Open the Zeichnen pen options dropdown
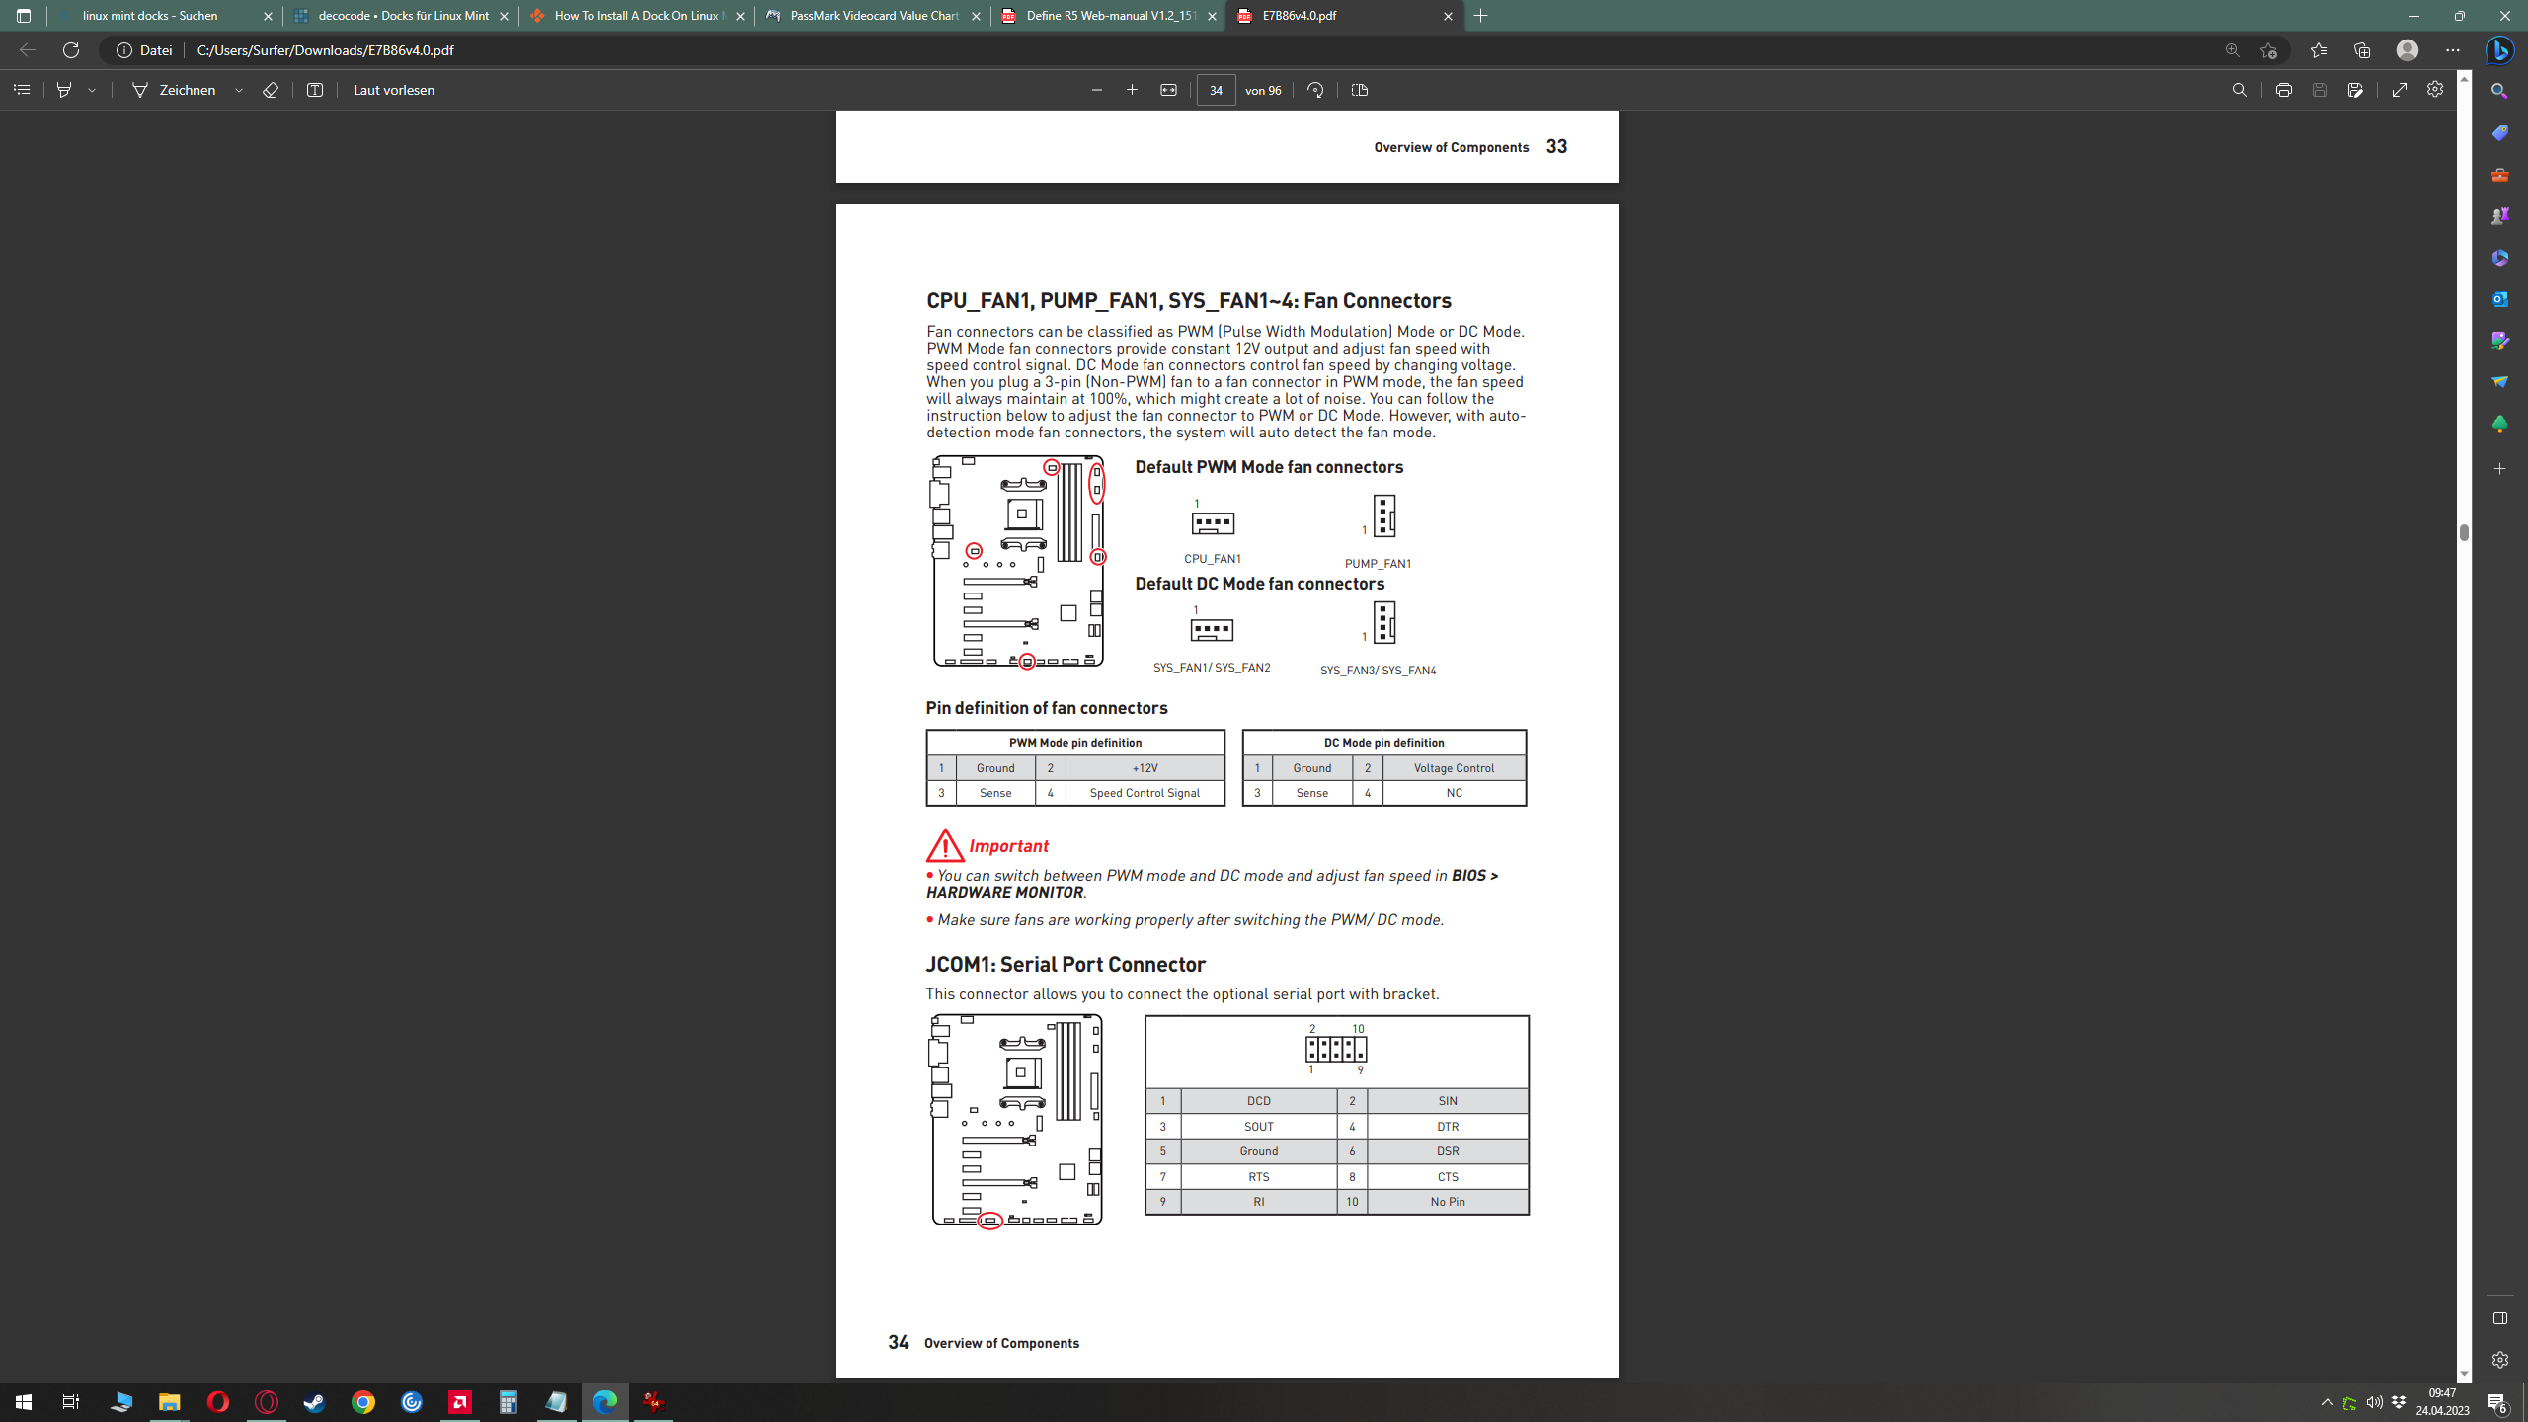The height and width of the screenshot is (1422, 2528). [x=239, y=90]
